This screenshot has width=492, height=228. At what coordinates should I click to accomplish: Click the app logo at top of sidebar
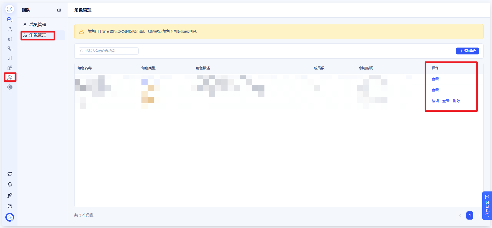[10, 9]
